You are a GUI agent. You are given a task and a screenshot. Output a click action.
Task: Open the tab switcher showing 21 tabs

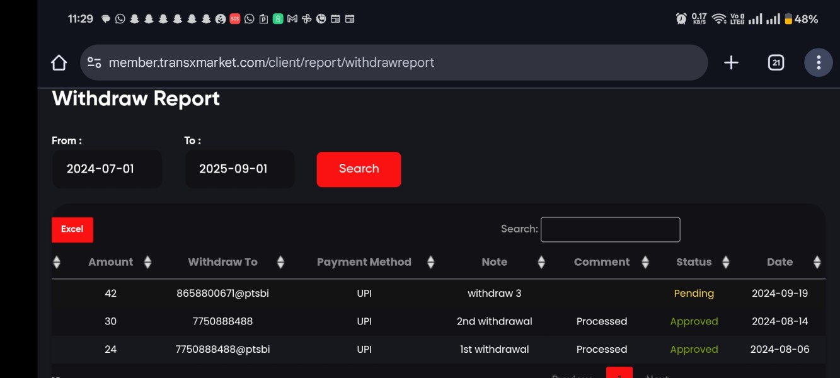(776, 62)
